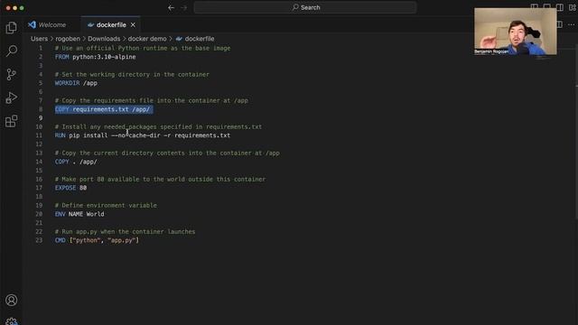Click the Search command center box
This screenshot has width=578, height=325.
coord(305,7)
